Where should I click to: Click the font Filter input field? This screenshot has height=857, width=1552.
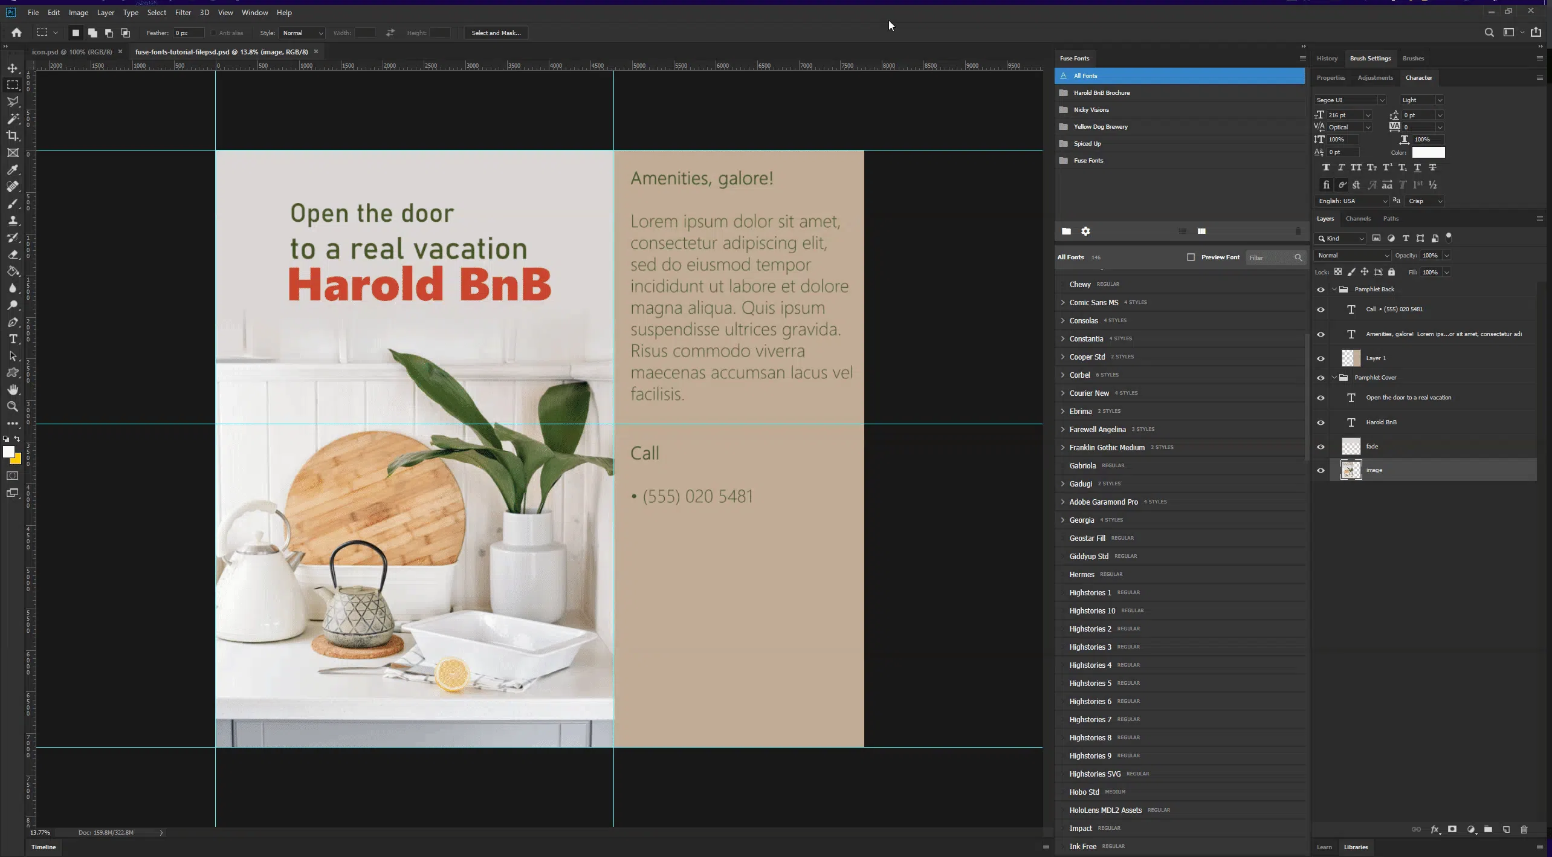(1270, 258)
